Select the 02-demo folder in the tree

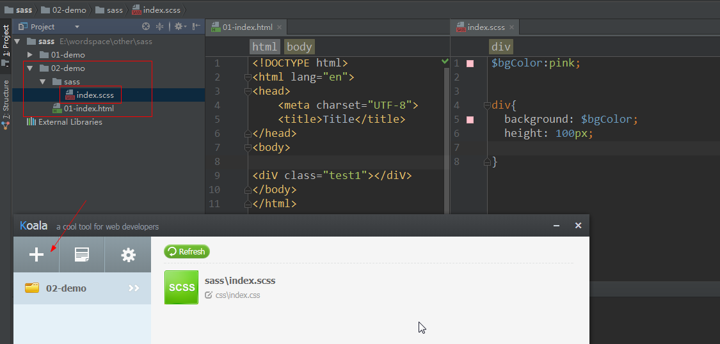[x=68, y=68]
